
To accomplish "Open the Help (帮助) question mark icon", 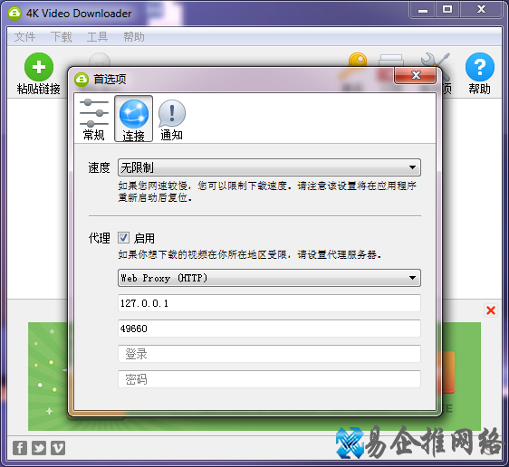I will pyautogui.click(x=479, y=73).
